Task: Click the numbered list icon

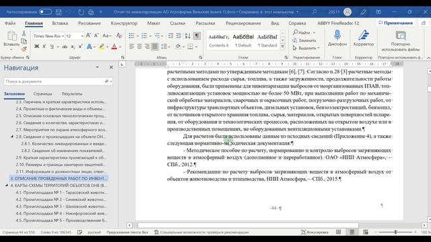Action: [144, 36]
